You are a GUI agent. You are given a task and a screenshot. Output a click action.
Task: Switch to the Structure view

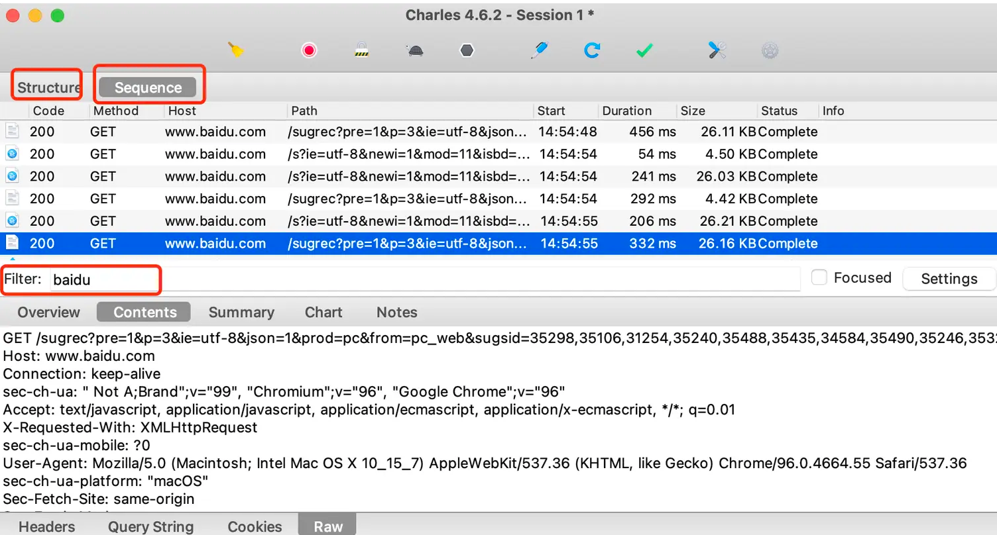point(49,87)
